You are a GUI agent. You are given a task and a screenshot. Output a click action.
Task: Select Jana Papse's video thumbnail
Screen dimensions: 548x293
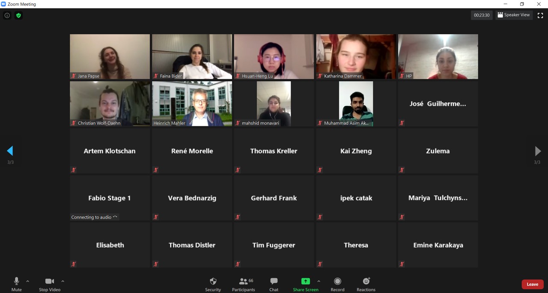[x=110, y=57]
